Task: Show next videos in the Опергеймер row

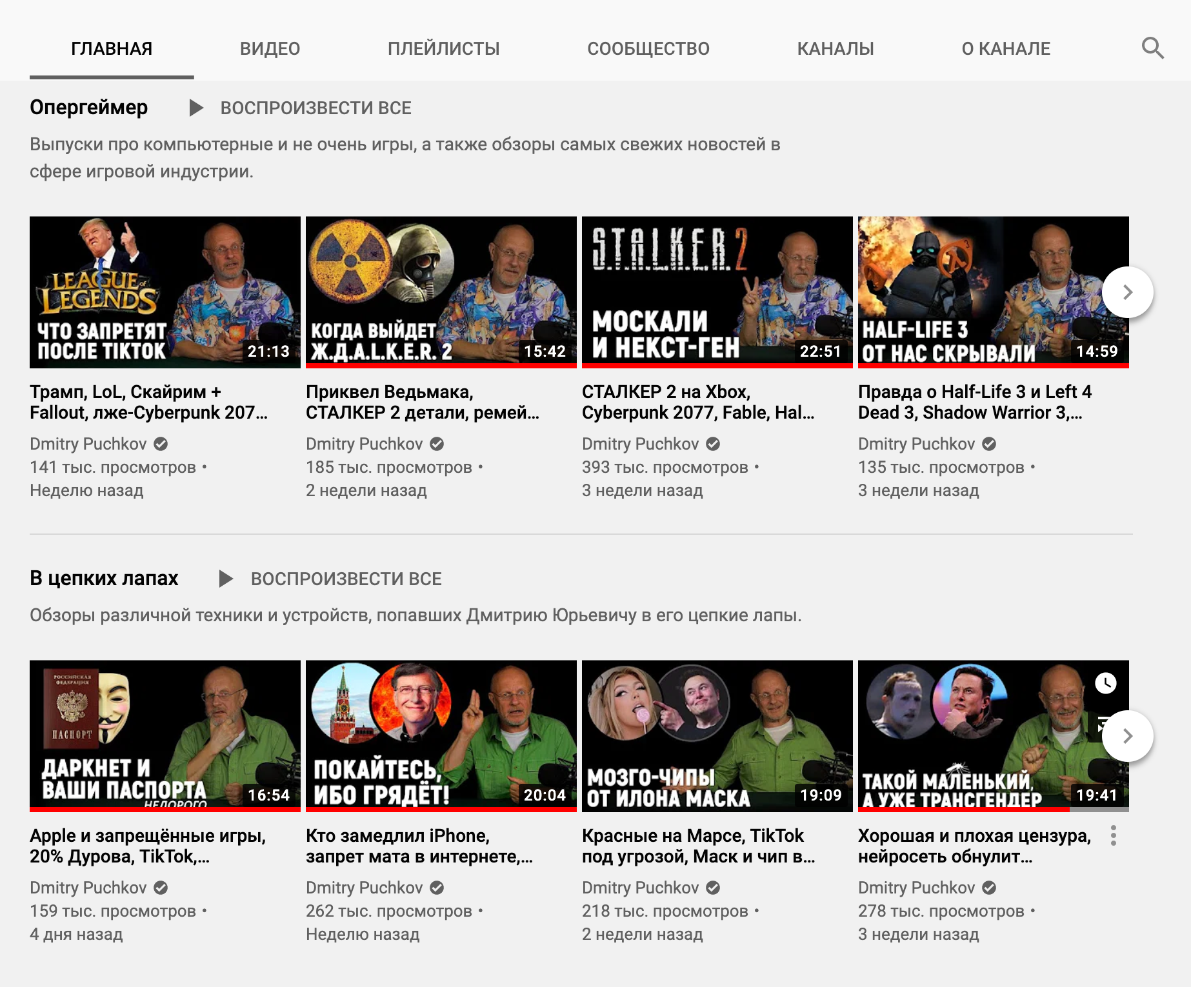Action: click(x=1128, y=292)
